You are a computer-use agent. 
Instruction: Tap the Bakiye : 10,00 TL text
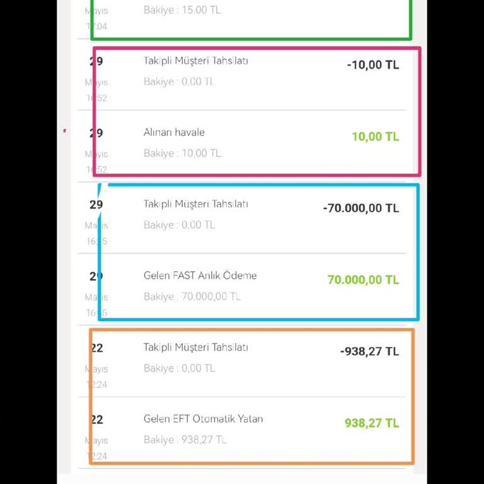[182, 153]
